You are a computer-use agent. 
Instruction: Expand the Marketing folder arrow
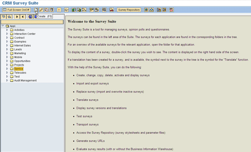[7, 53]
